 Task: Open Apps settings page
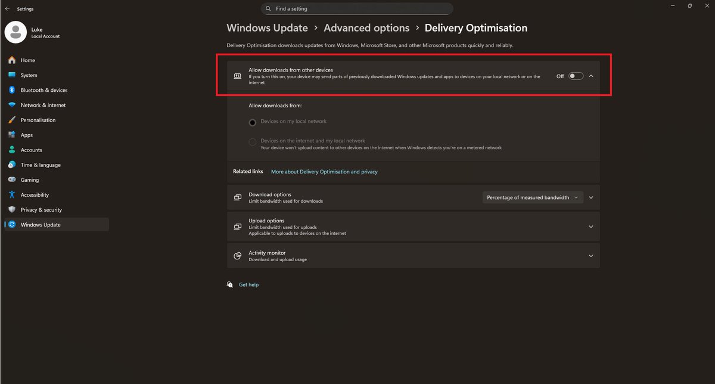[56, 135]
